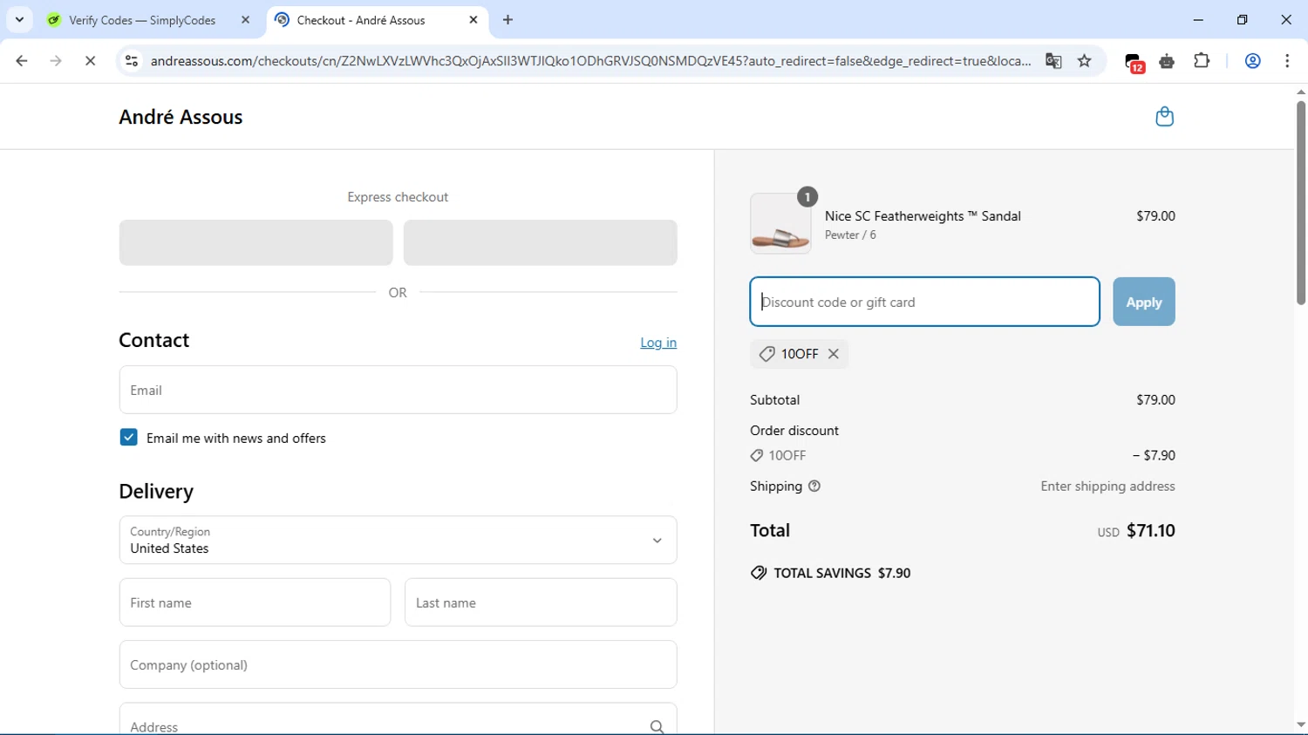Bookmark this page with the star icon

1084,61
